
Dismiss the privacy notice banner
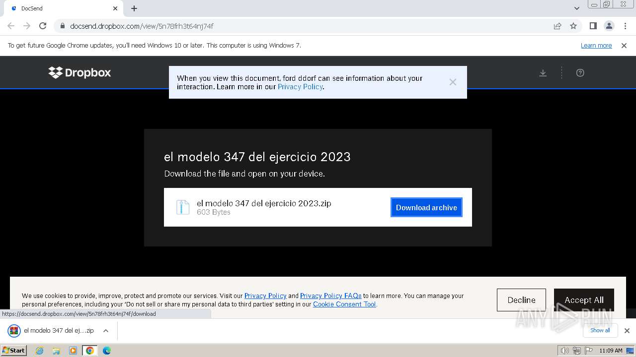tap(453, 82)
